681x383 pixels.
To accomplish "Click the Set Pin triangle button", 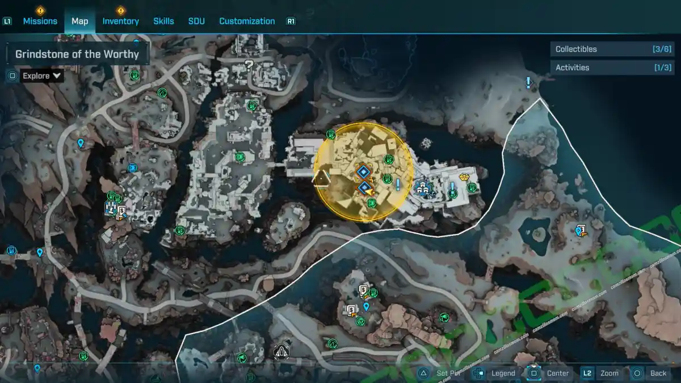I will pos(423,373).
